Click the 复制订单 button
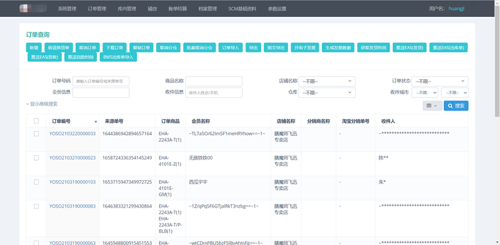 click(x=142, y=47)
